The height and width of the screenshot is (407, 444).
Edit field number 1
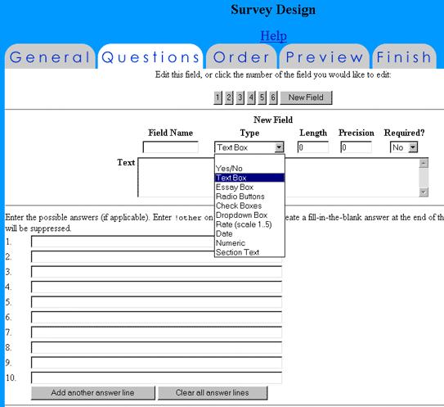(x=218, y=97)
